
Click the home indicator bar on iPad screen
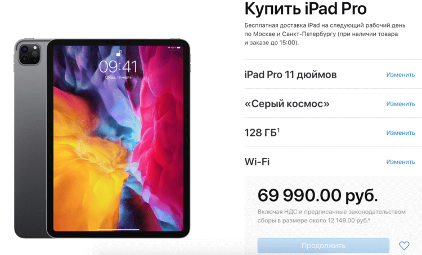[x=118, y=230]
